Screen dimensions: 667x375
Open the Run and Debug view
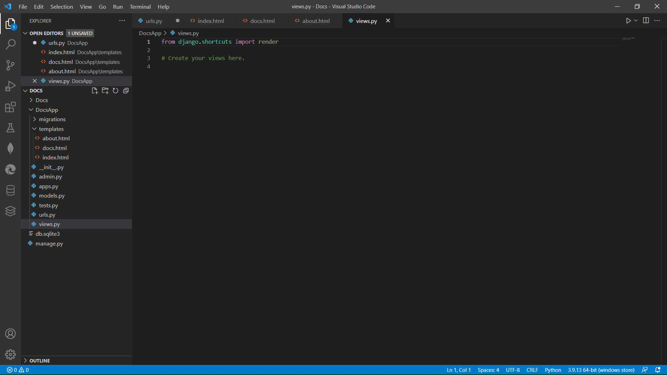pos(10,86)
